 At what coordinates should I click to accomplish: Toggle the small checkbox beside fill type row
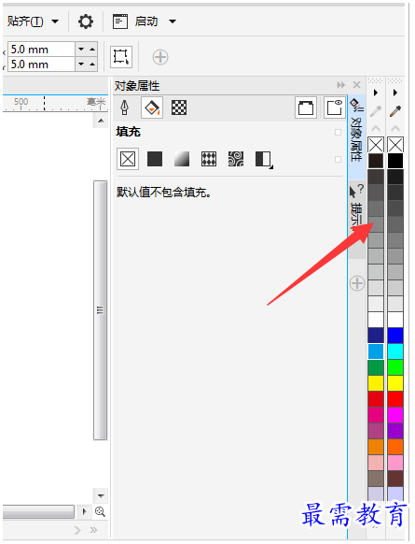(x=339, y=159)
